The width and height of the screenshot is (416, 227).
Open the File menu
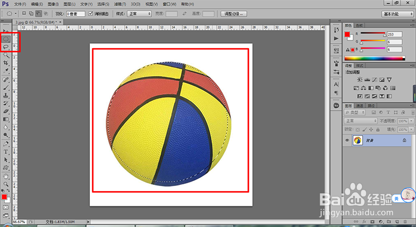click(x=20, y=4)
